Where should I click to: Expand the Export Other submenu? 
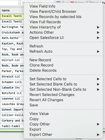63,135
